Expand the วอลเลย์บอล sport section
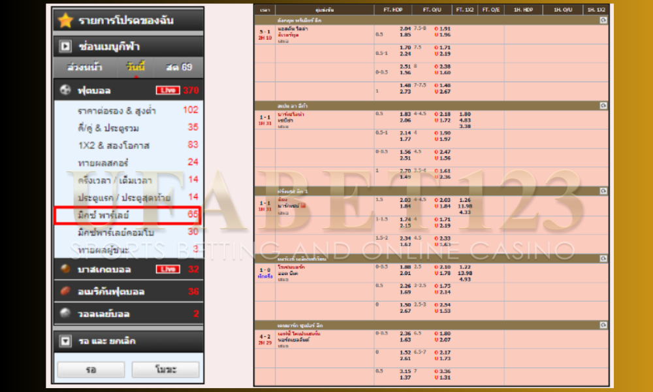Screen dimensions: 653x392 [x=128, y=313]
